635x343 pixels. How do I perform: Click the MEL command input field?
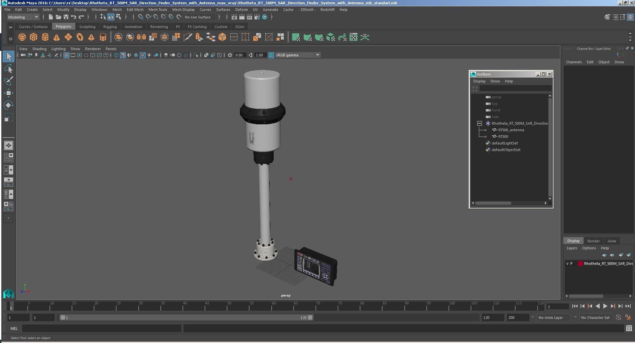(x=102, y=328)
